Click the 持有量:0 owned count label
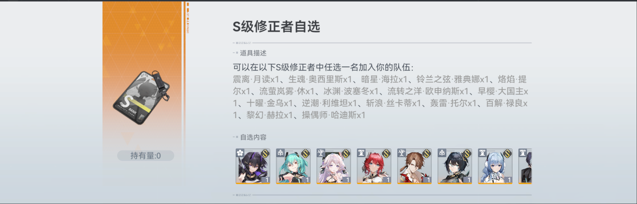 tap(145, 155)
